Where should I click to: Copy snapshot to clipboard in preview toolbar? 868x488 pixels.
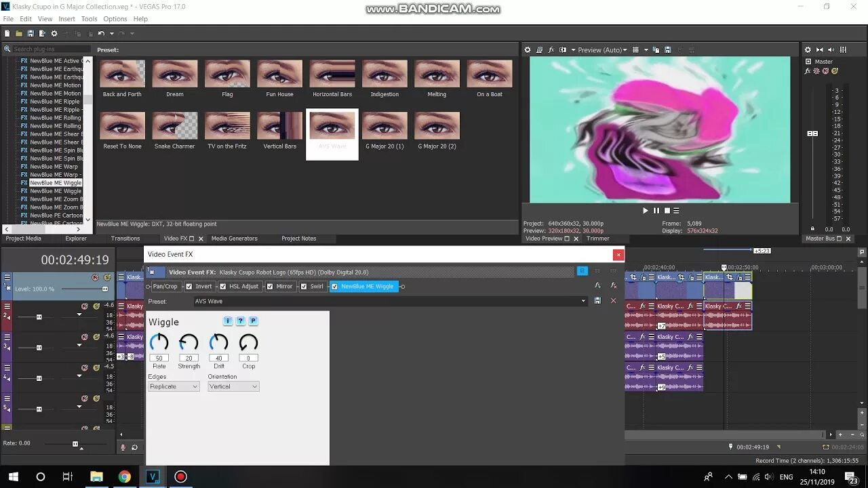(656, 49)
